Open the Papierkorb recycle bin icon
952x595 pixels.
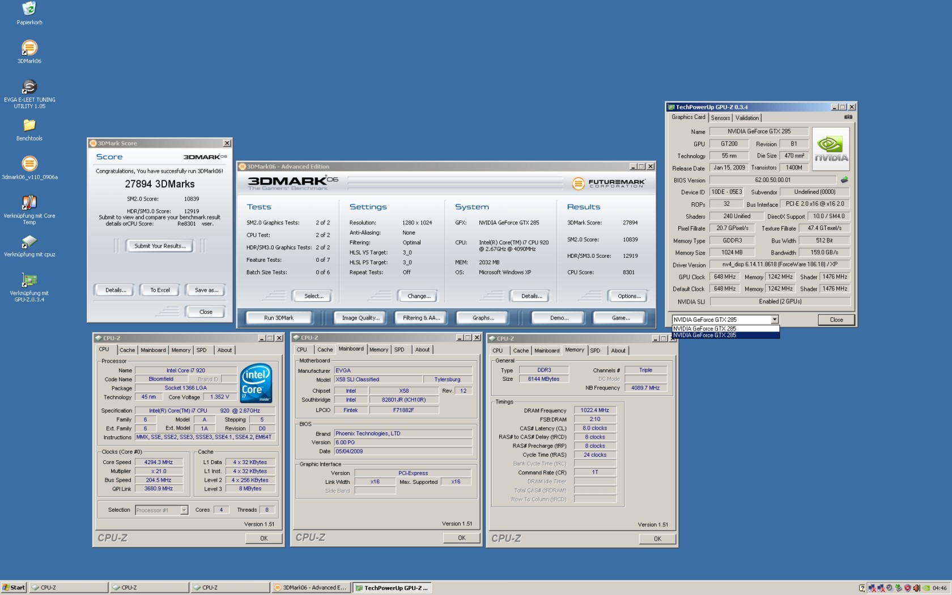point(29,9)
